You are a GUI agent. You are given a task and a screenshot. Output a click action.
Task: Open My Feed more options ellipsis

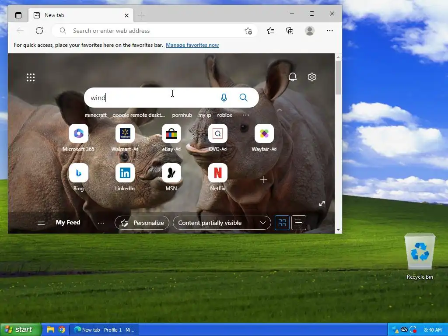click(101, 223)
